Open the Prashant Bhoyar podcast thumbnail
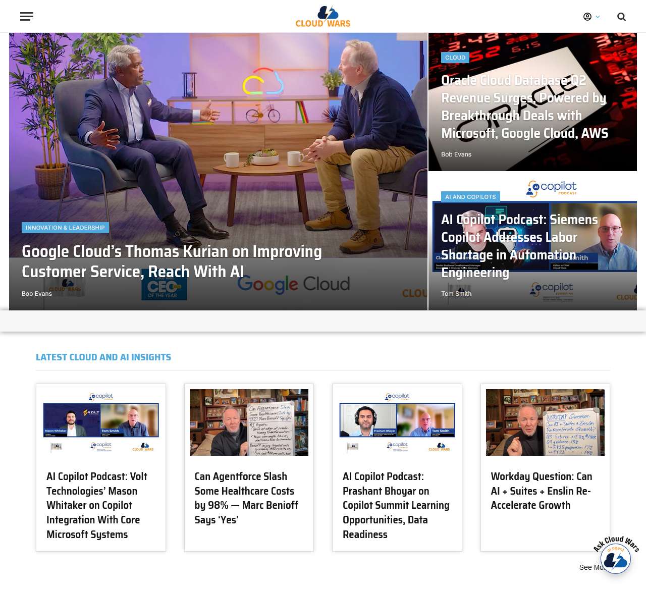The width and height of the screenshot is (646, 589). pyautogui.click(x=397, y=422)
